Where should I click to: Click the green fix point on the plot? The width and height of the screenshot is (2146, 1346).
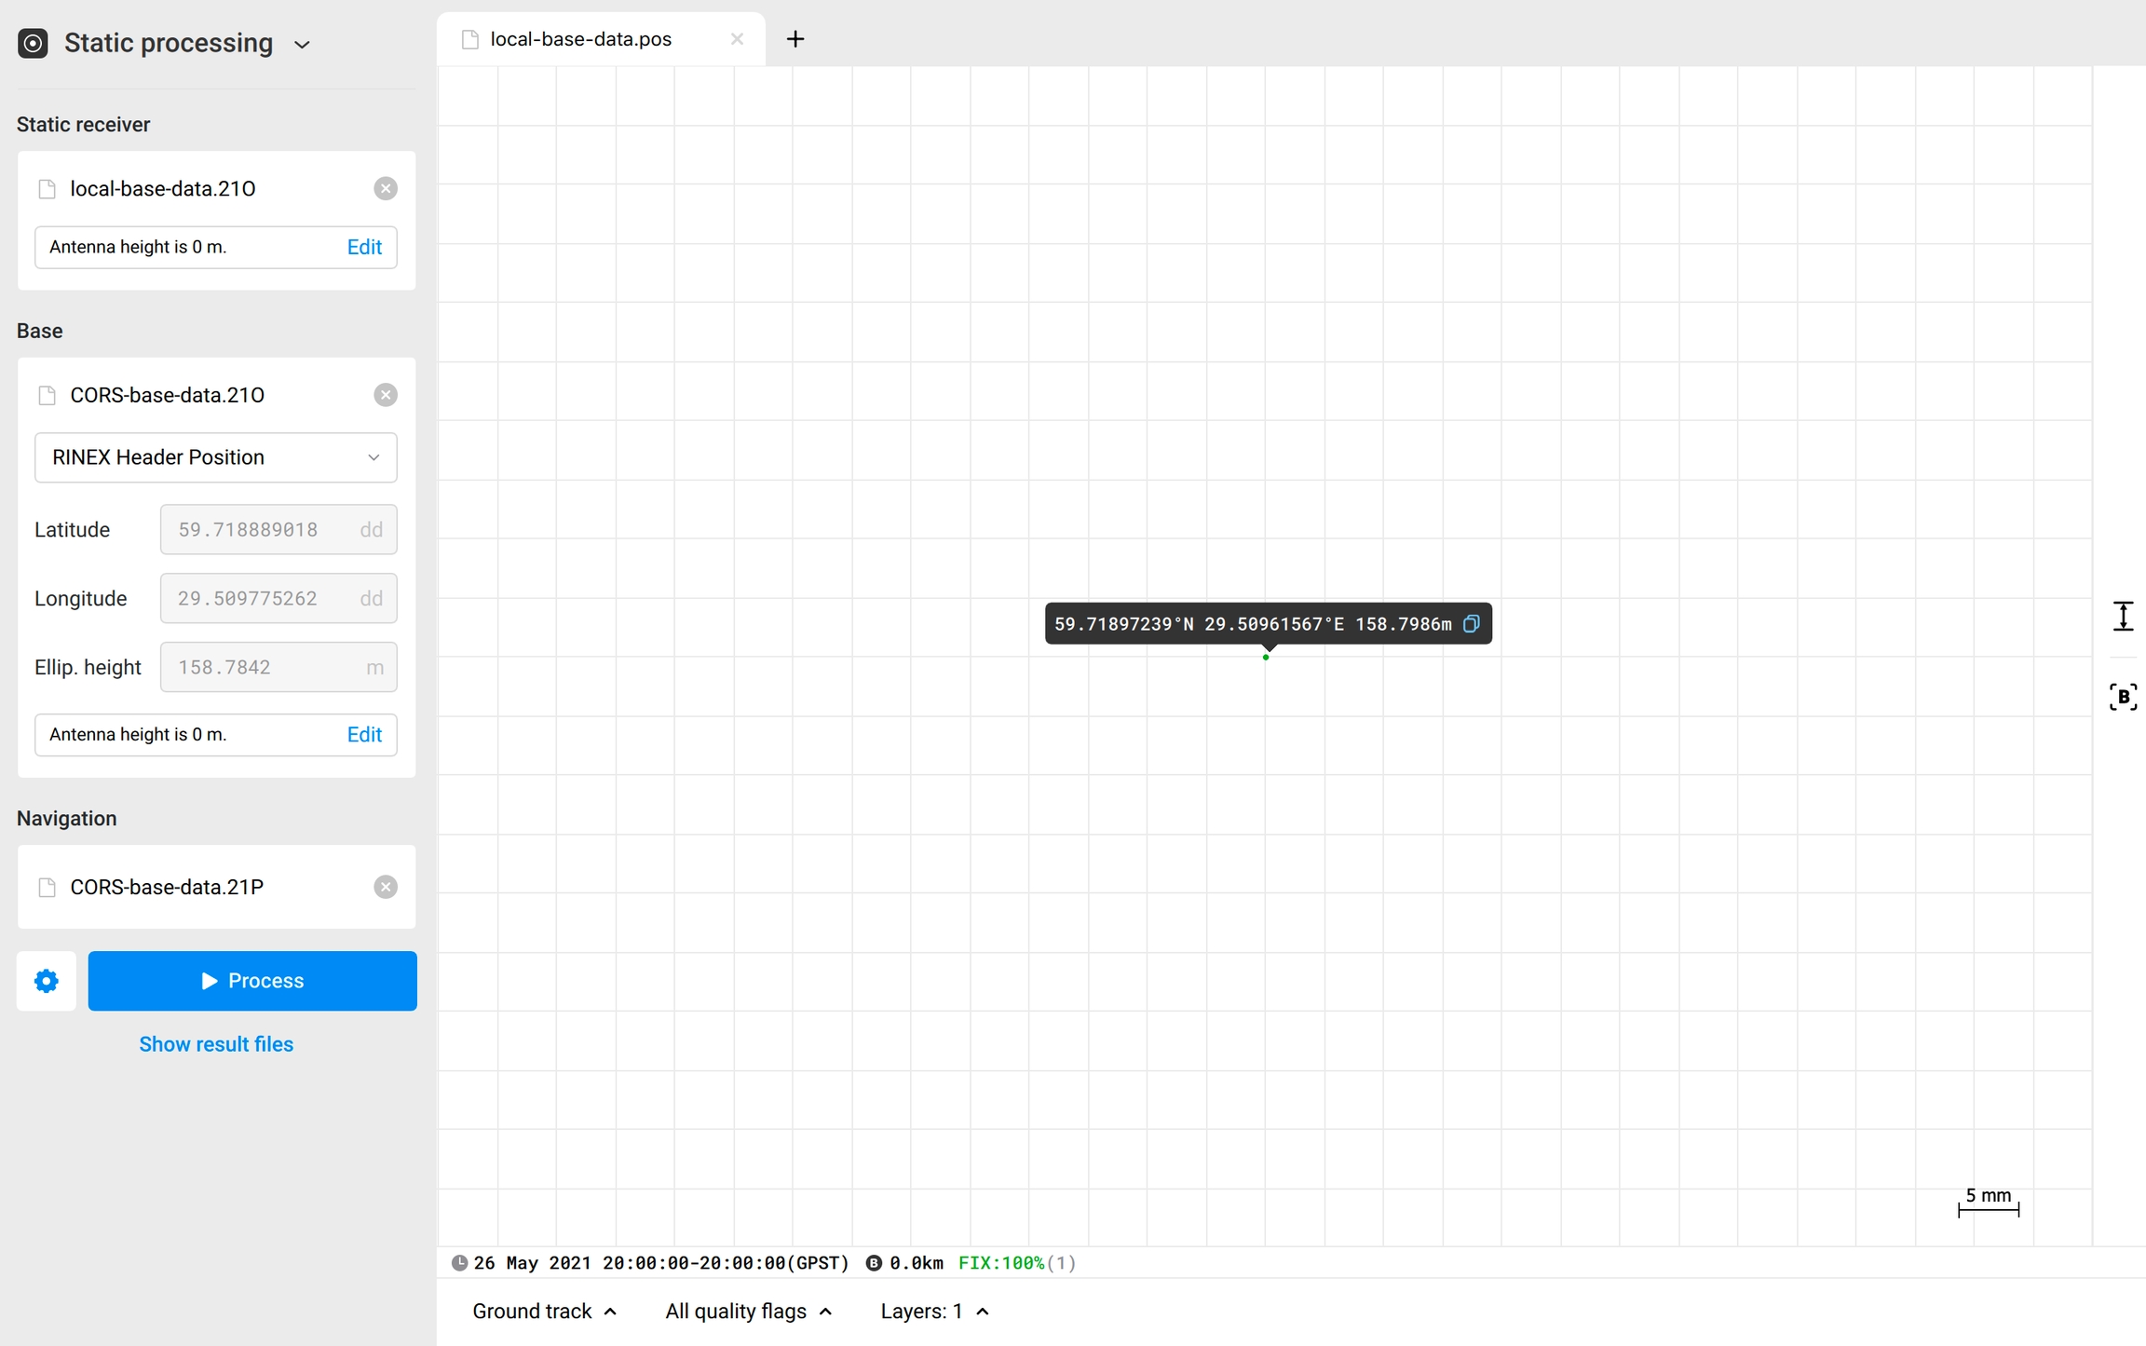1266,658
